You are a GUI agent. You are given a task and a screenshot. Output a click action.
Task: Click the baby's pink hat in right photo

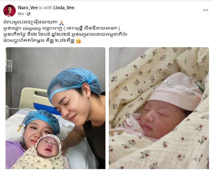click(x=175, y=91)
